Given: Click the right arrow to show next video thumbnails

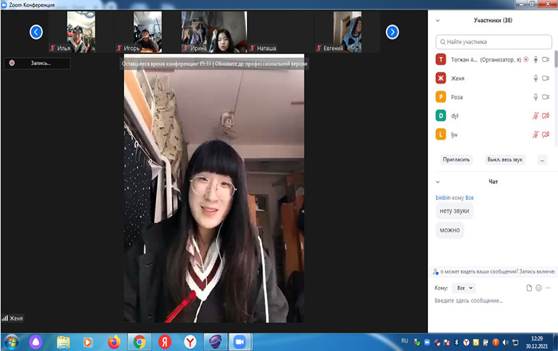Looking at the screenshot, I should (x=393, y=31).
